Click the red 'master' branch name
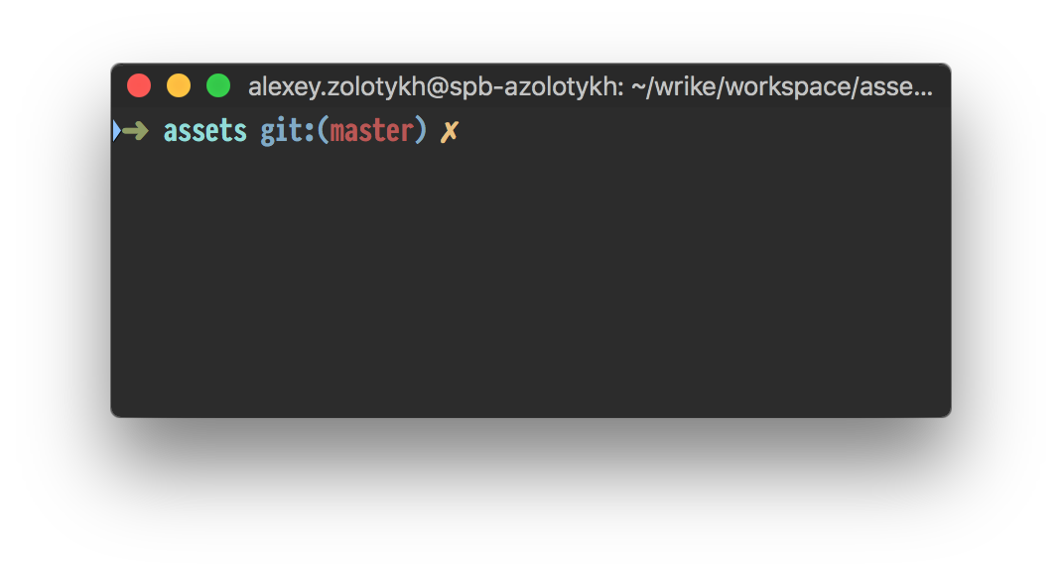Image resolution: width=1062 pixels, height=576 pixels. [371, 130]
